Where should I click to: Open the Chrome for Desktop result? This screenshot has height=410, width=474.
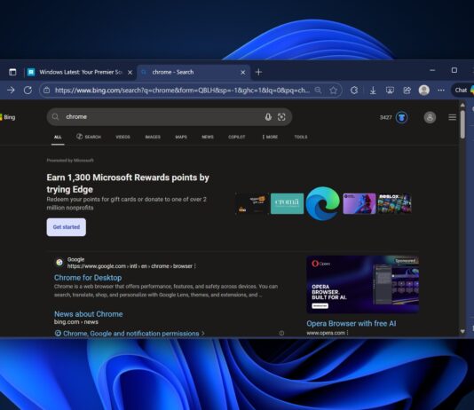point(88,278)
